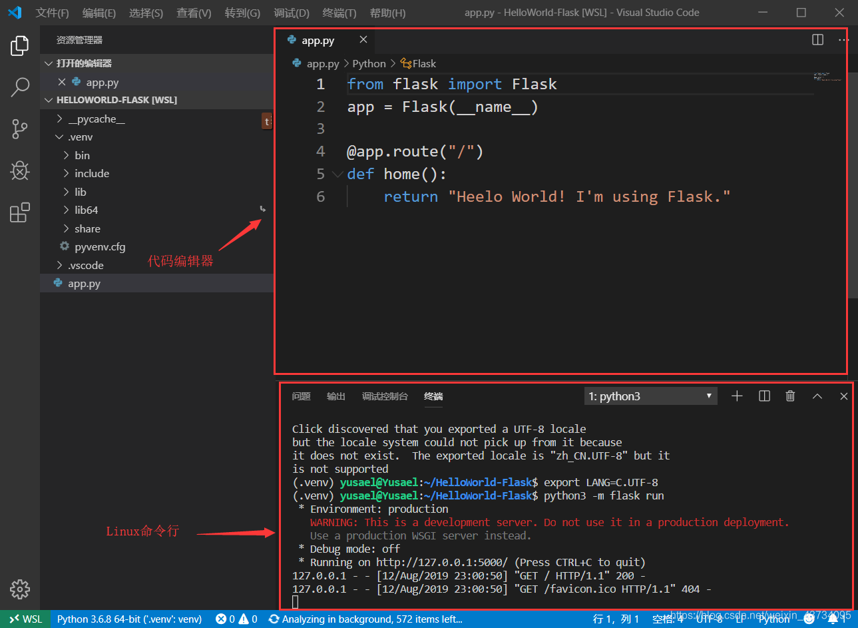The width and height of the screenshot is (858, 628).
Task: Click the notifications bell in status bar
Action: tap(833, 619)
